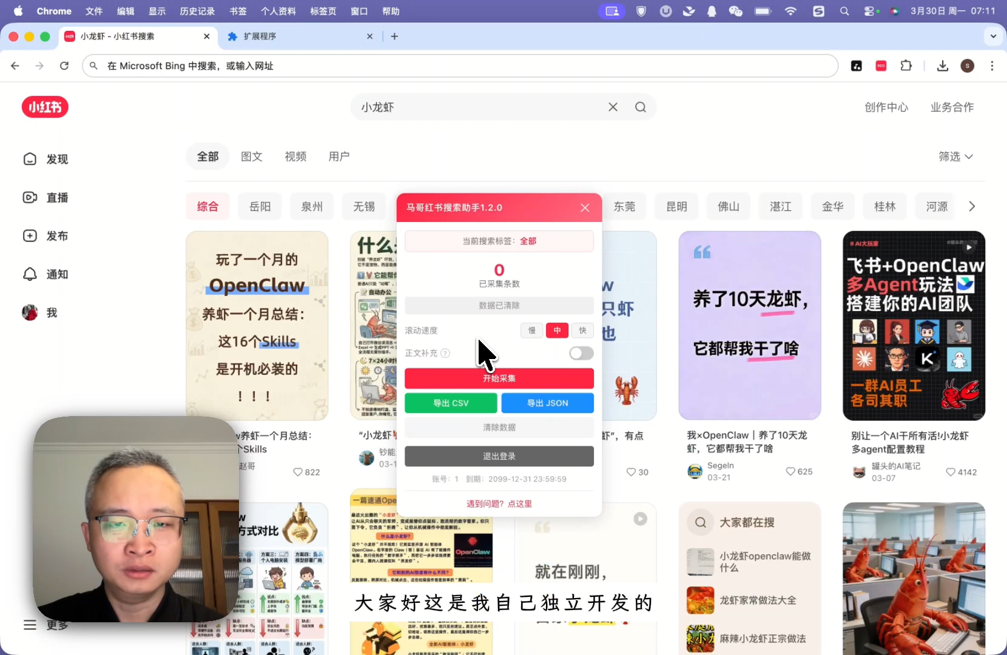Switch to the 用户 results tab
The height and width of the screenshot is (655, 1007).
(339, 156)
